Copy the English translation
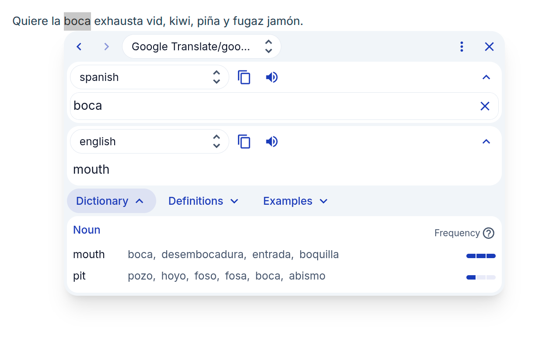The height and width of the screenshot is (350, 560). (x=244, y=142)
